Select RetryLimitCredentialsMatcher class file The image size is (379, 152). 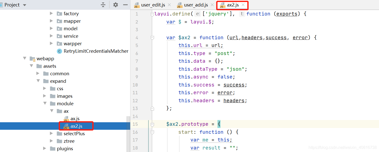coord(96,51)
